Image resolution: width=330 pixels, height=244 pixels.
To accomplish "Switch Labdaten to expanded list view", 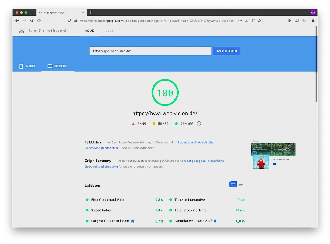I will pyautogui.click(x=241, y=184).
